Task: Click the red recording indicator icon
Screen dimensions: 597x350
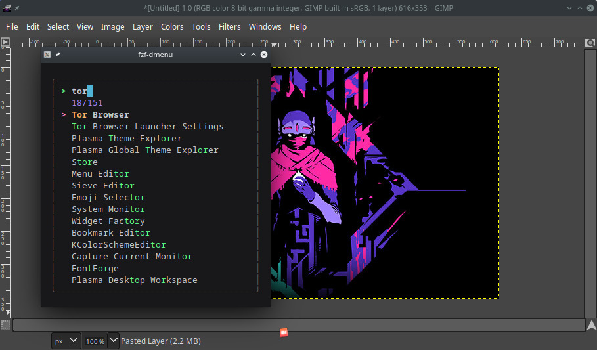Action: click(x=283, y=332)
